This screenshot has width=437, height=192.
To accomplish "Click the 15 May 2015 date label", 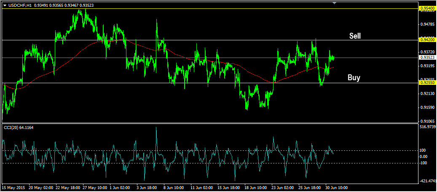I will pyautogui.click(x=13, y=188).
